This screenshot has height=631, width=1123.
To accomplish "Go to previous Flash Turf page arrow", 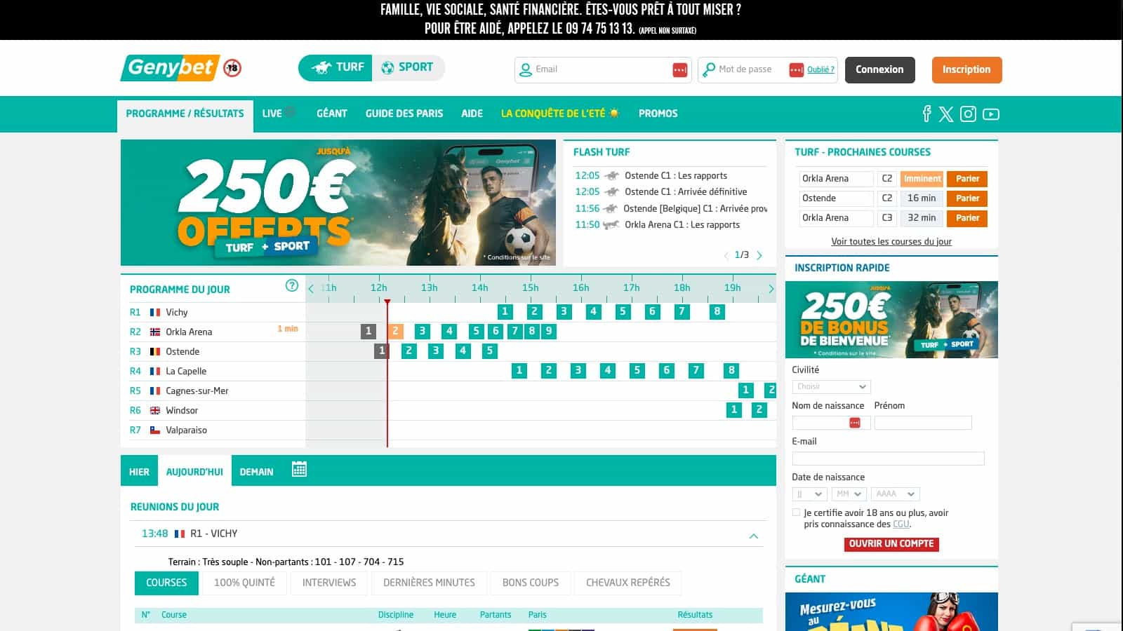I will point(726,255).
